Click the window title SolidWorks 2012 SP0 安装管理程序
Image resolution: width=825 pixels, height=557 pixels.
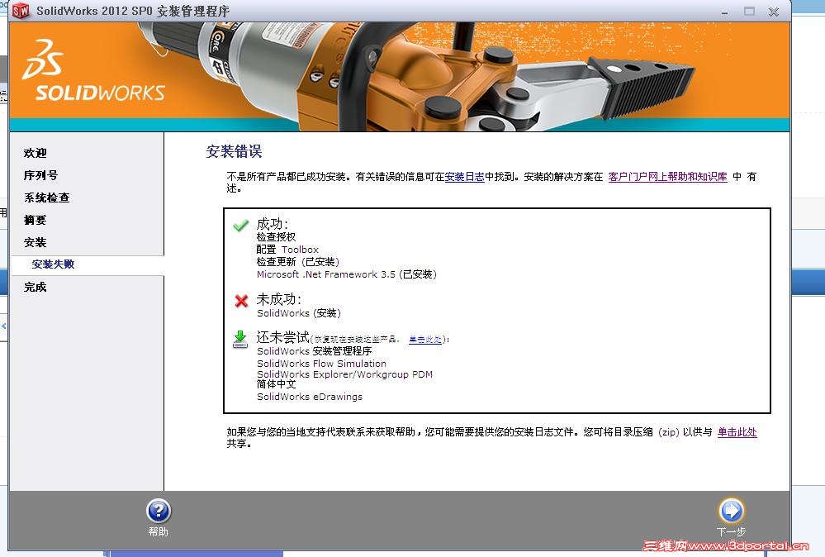coord(133,11)
